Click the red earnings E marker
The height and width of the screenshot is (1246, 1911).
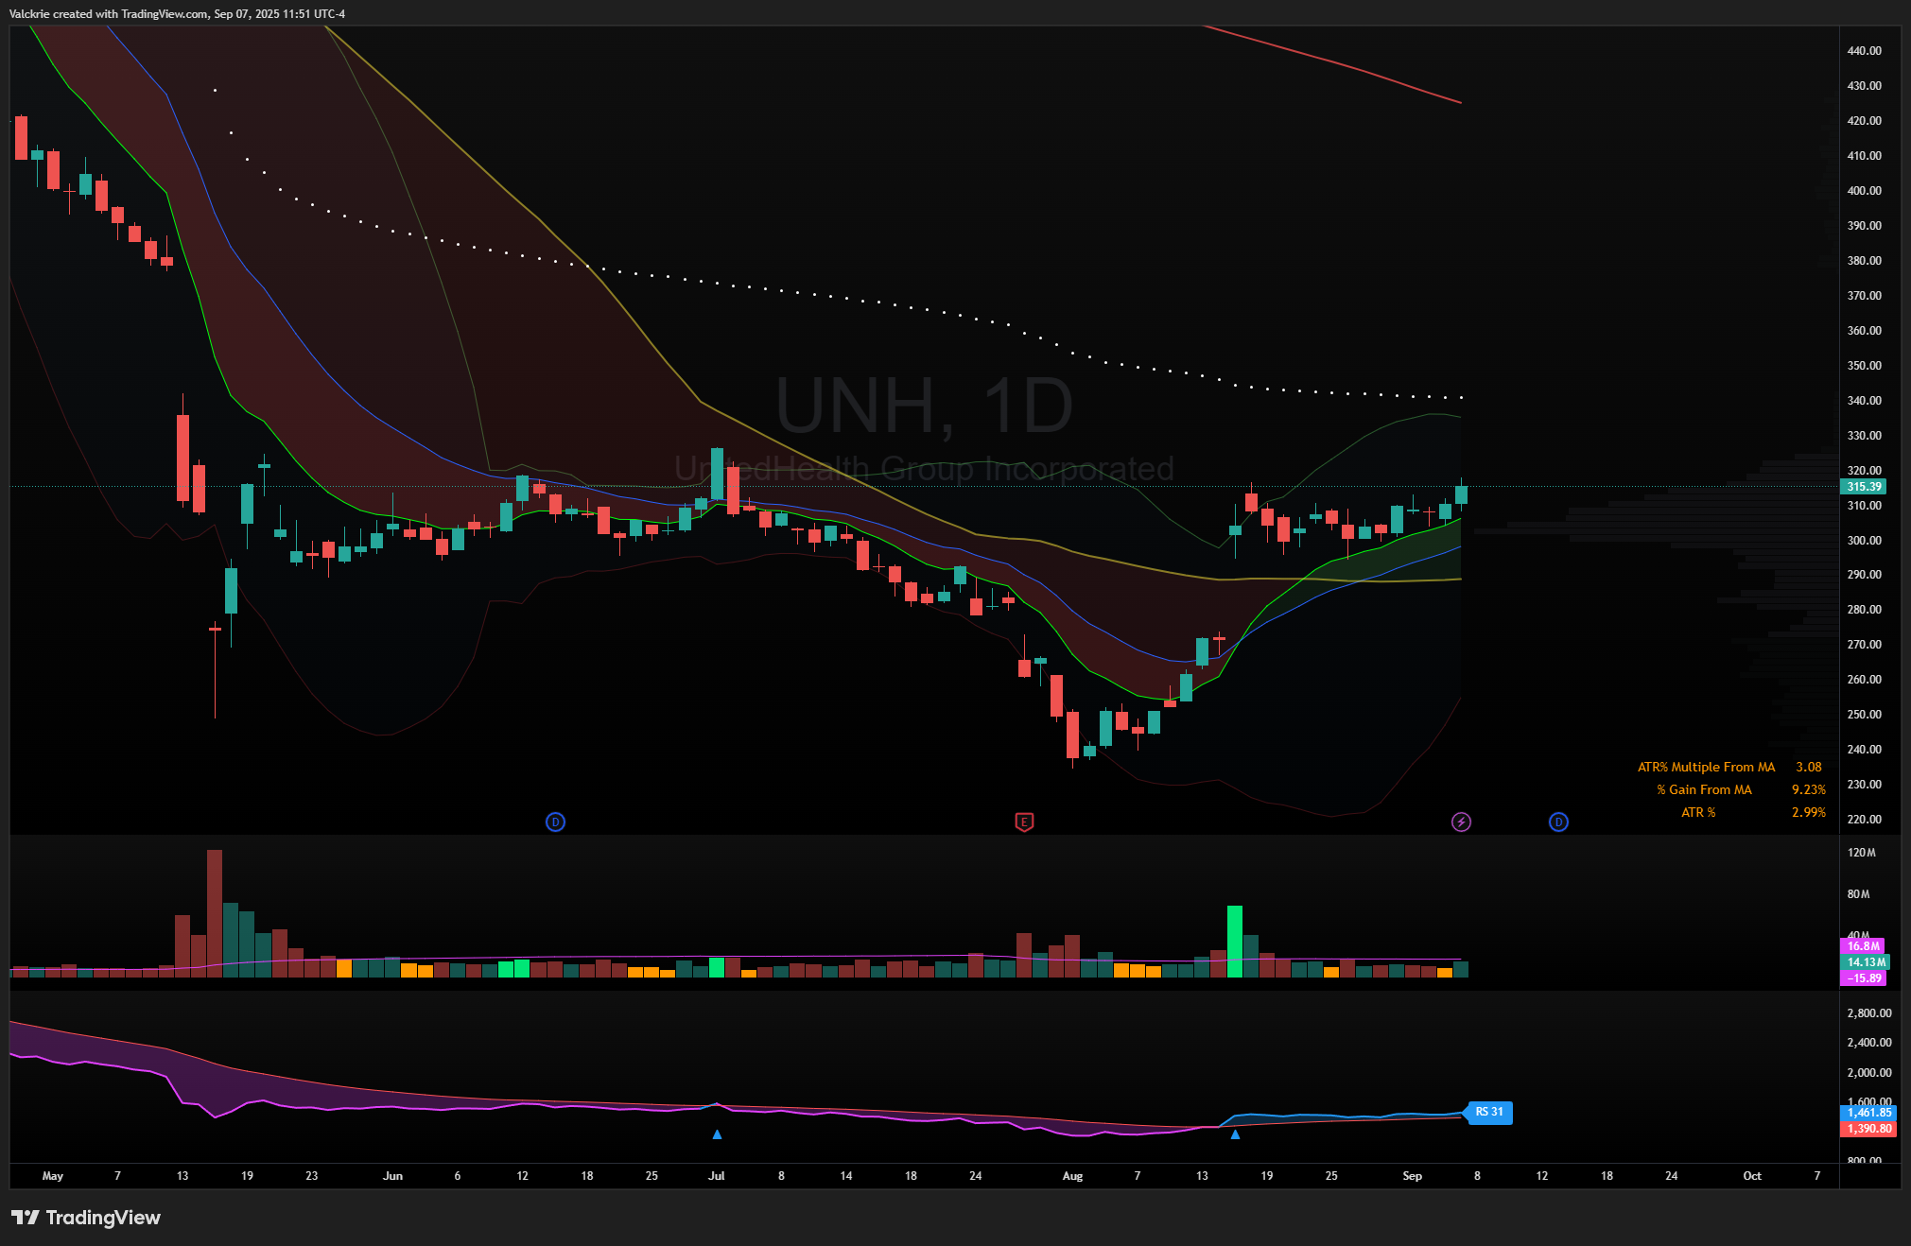tap(1024, 822)
